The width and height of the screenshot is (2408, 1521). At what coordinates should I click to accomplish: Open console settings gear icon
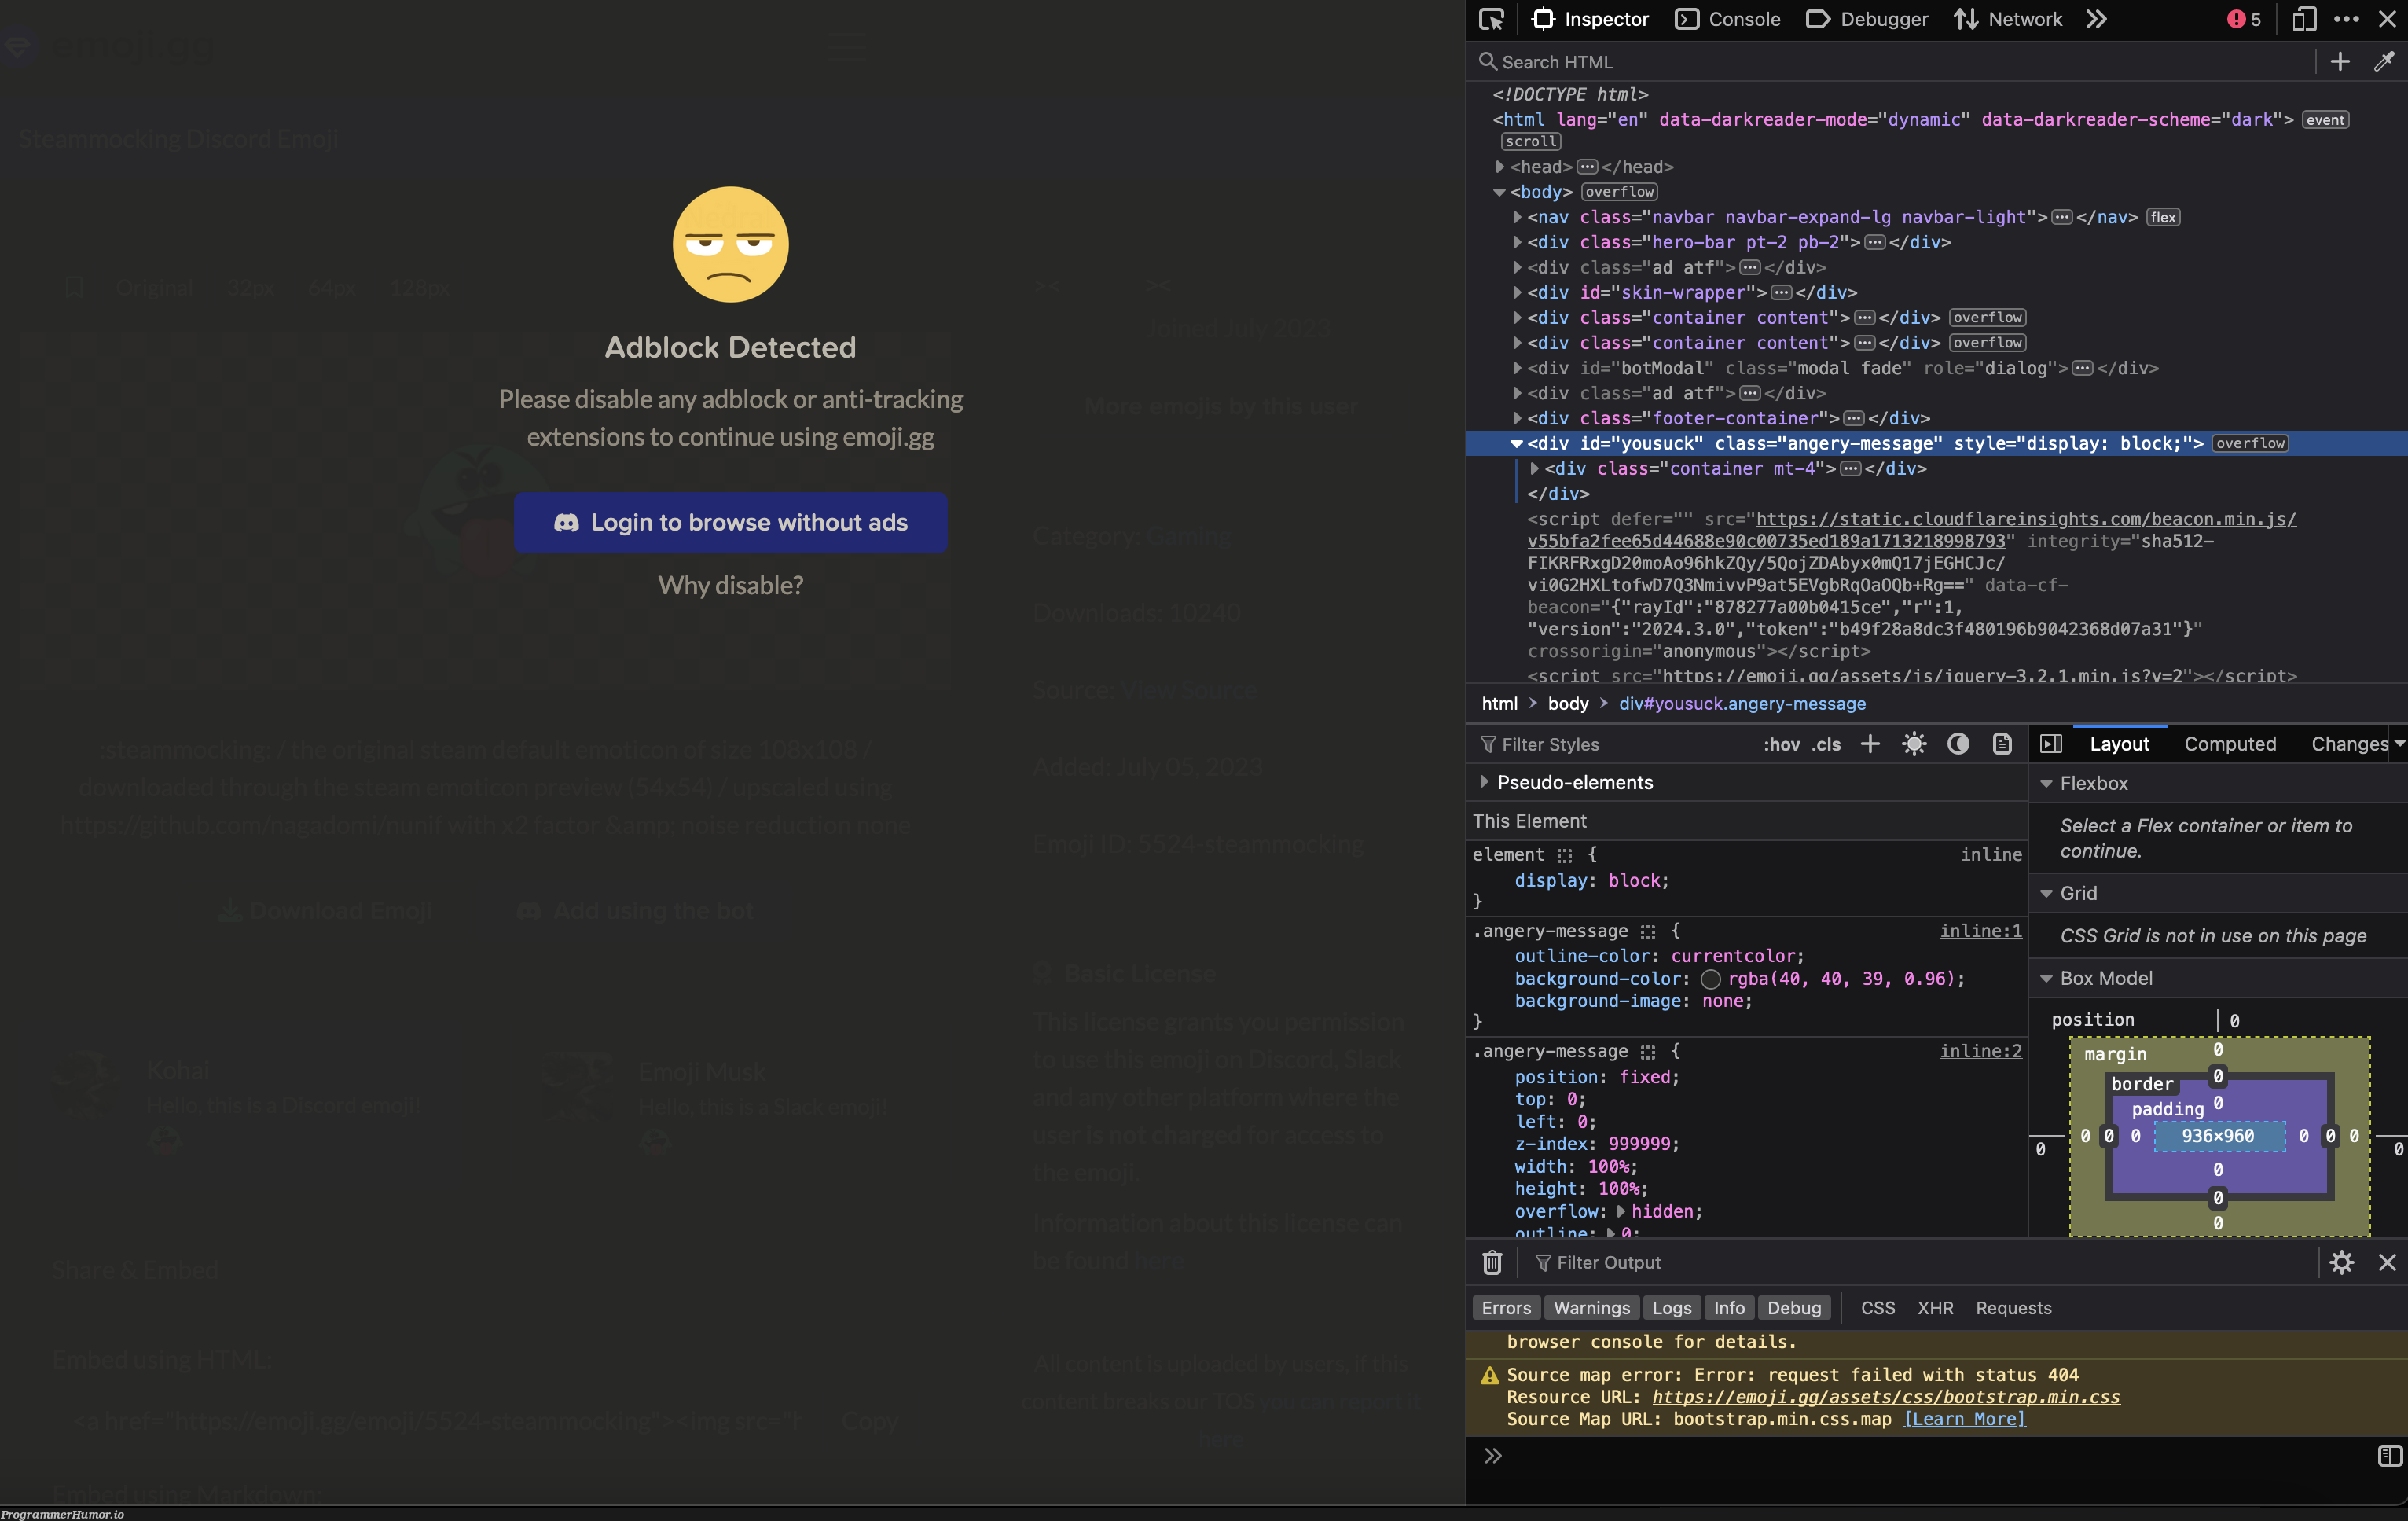coord(2342,1263)
